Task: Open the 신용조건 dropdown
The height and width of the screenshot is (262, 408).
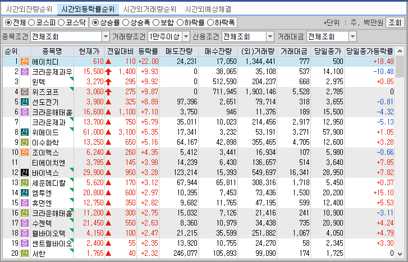Action: (271, 36)
